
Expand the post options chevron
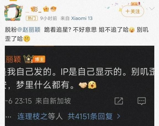click(x=152, y=9)
